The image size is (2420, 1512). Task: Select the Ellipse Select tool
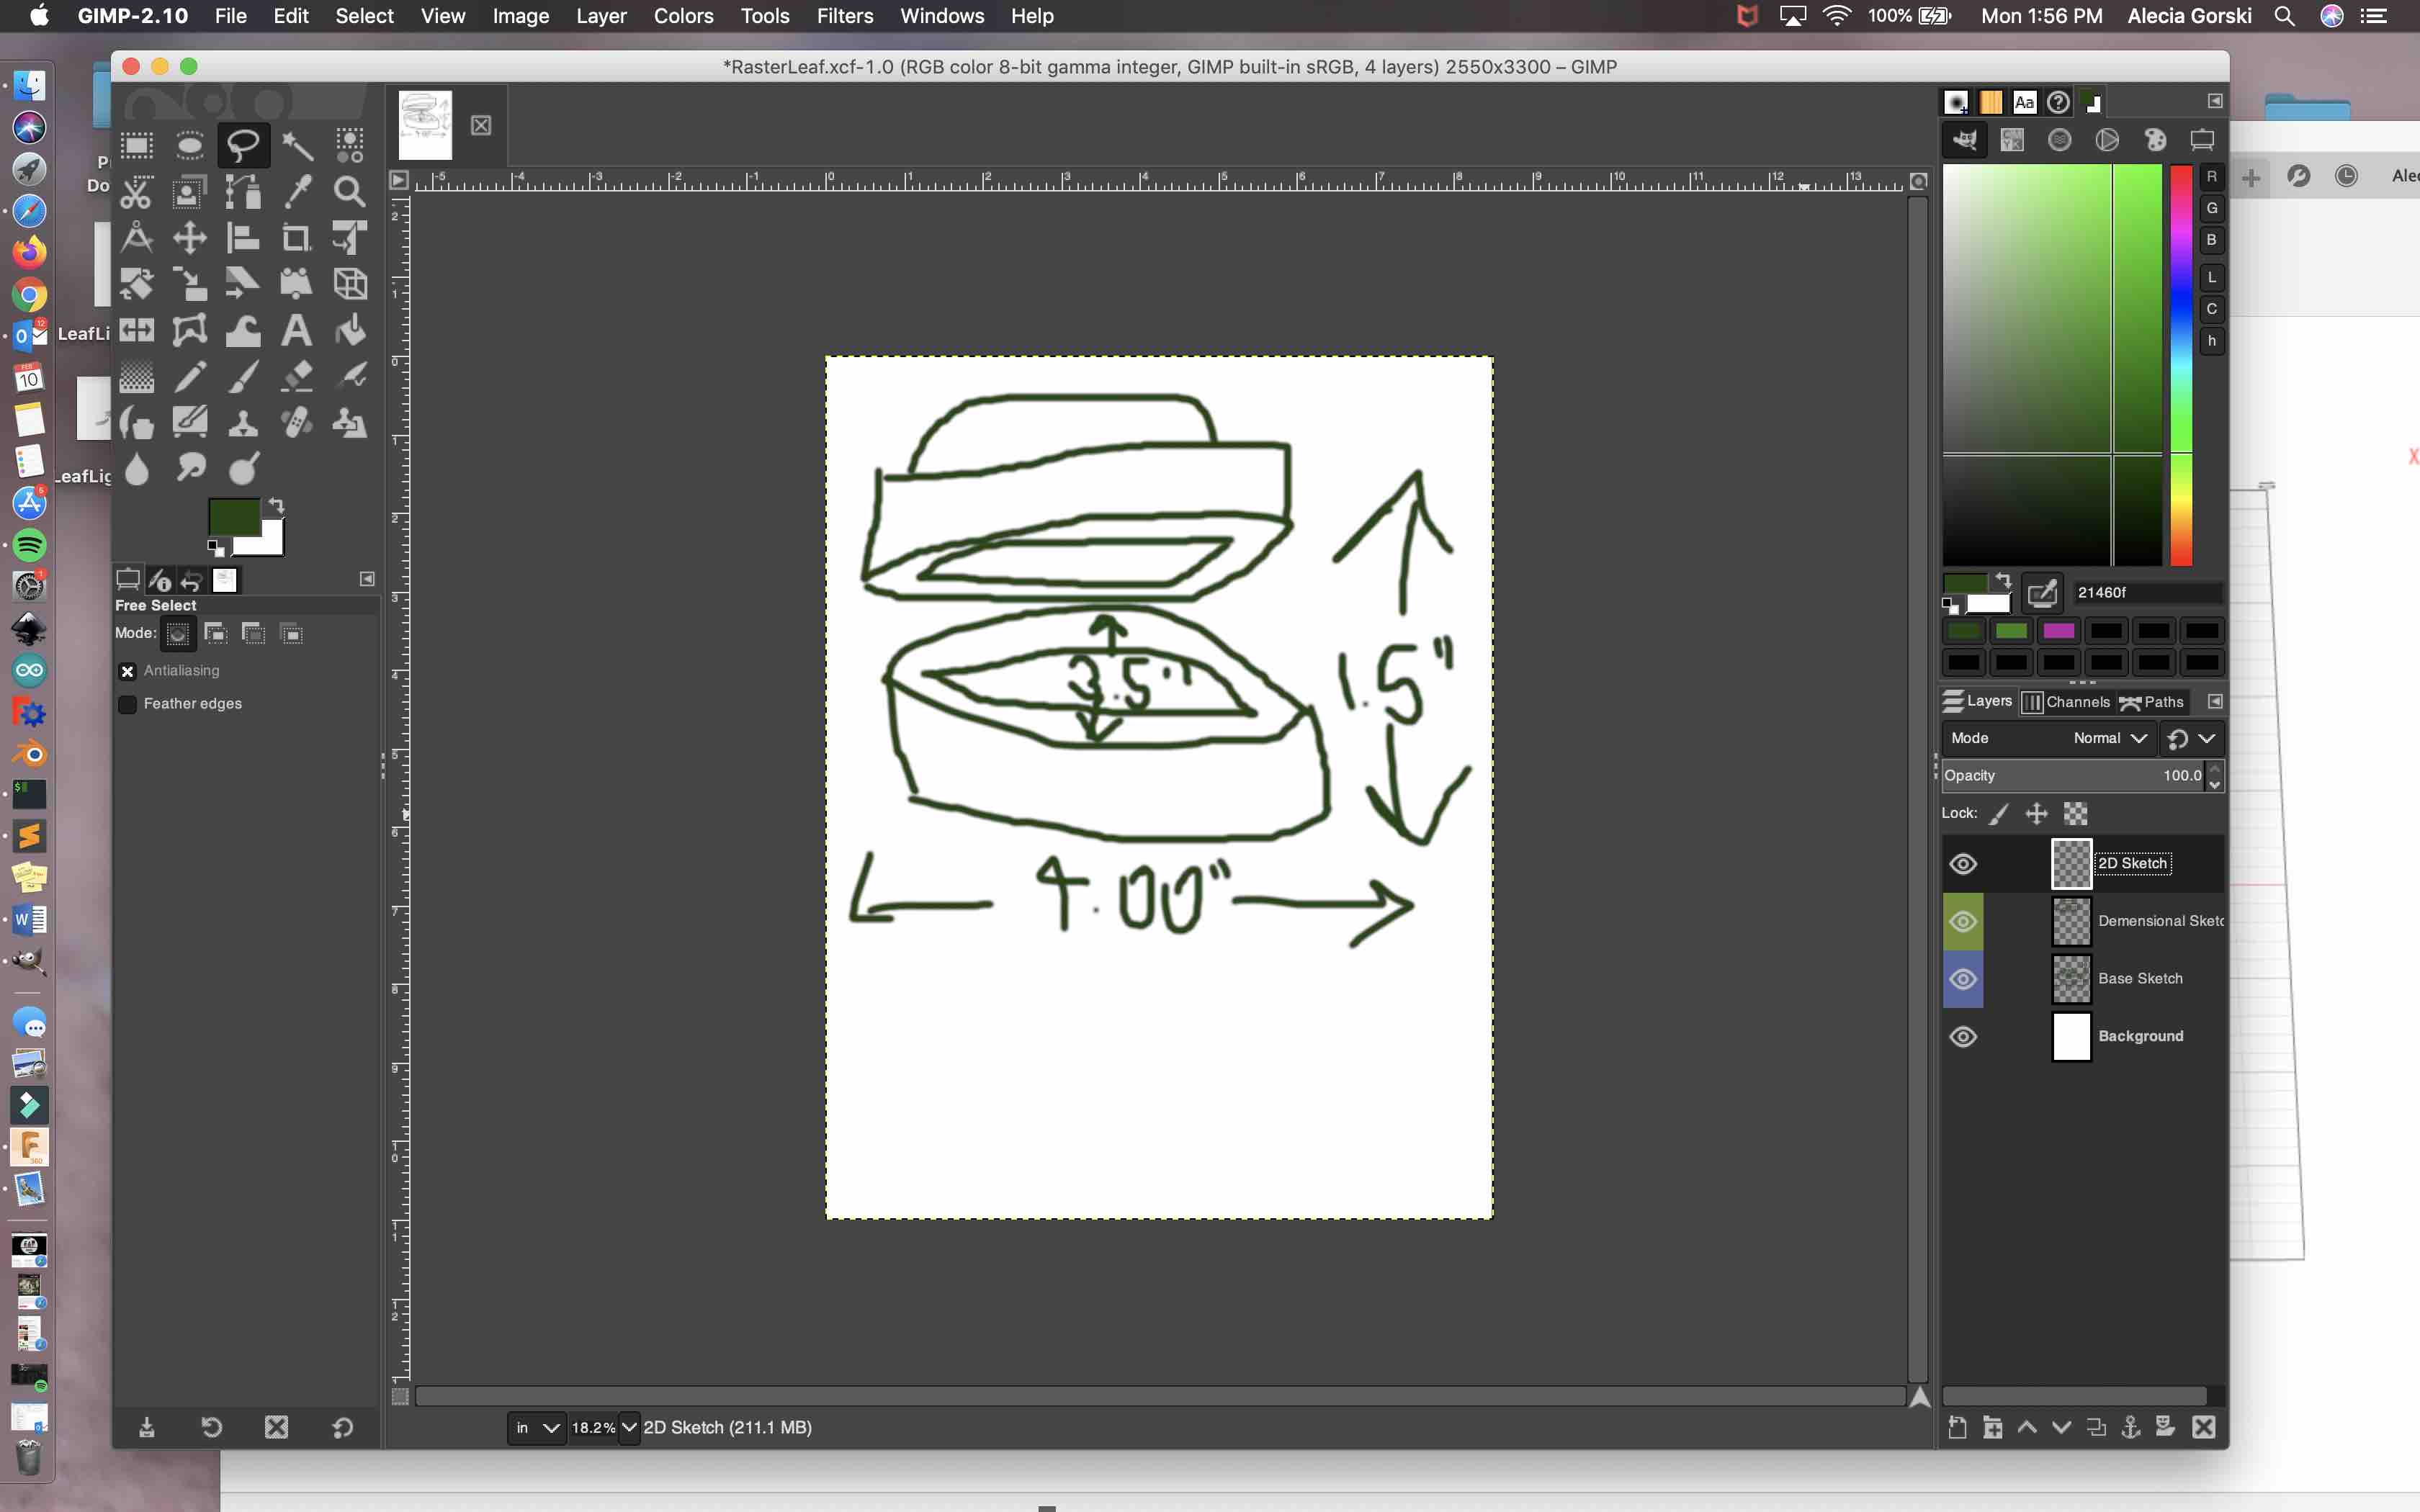190,146
